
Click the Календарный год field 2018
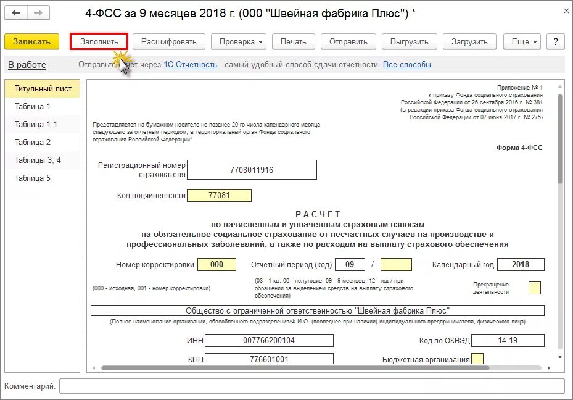point(521,264)
